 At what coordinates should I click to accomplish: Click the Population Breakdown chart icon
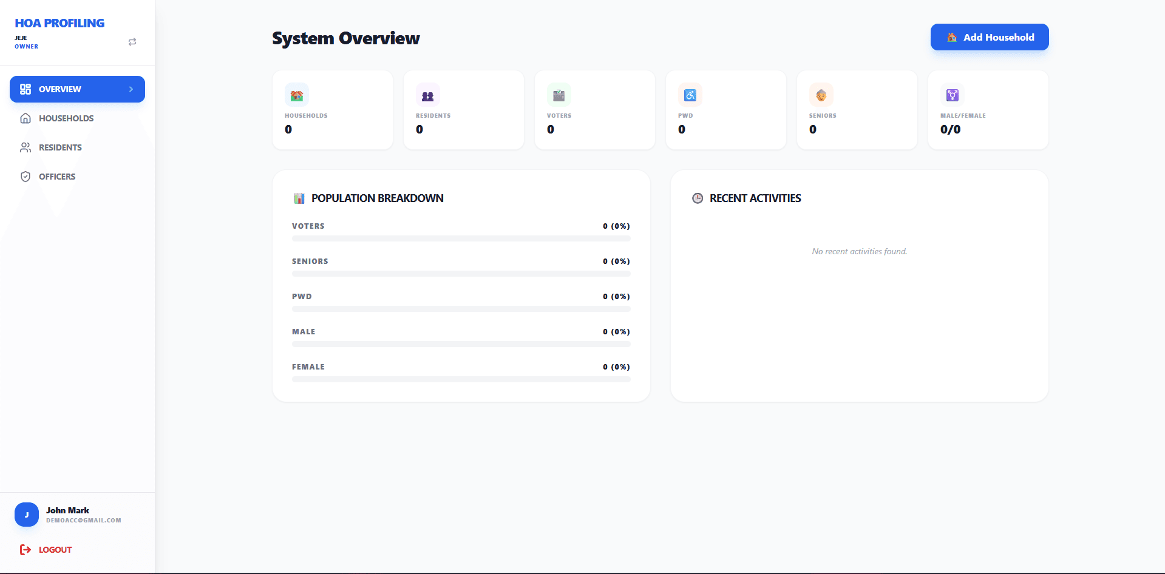coord(299,198)
